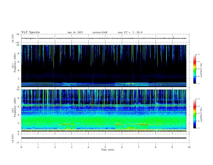Click the 'start UT = 3 :20: 0' text
The width and height of the screenshot is (213, 165).
(130, 32)
